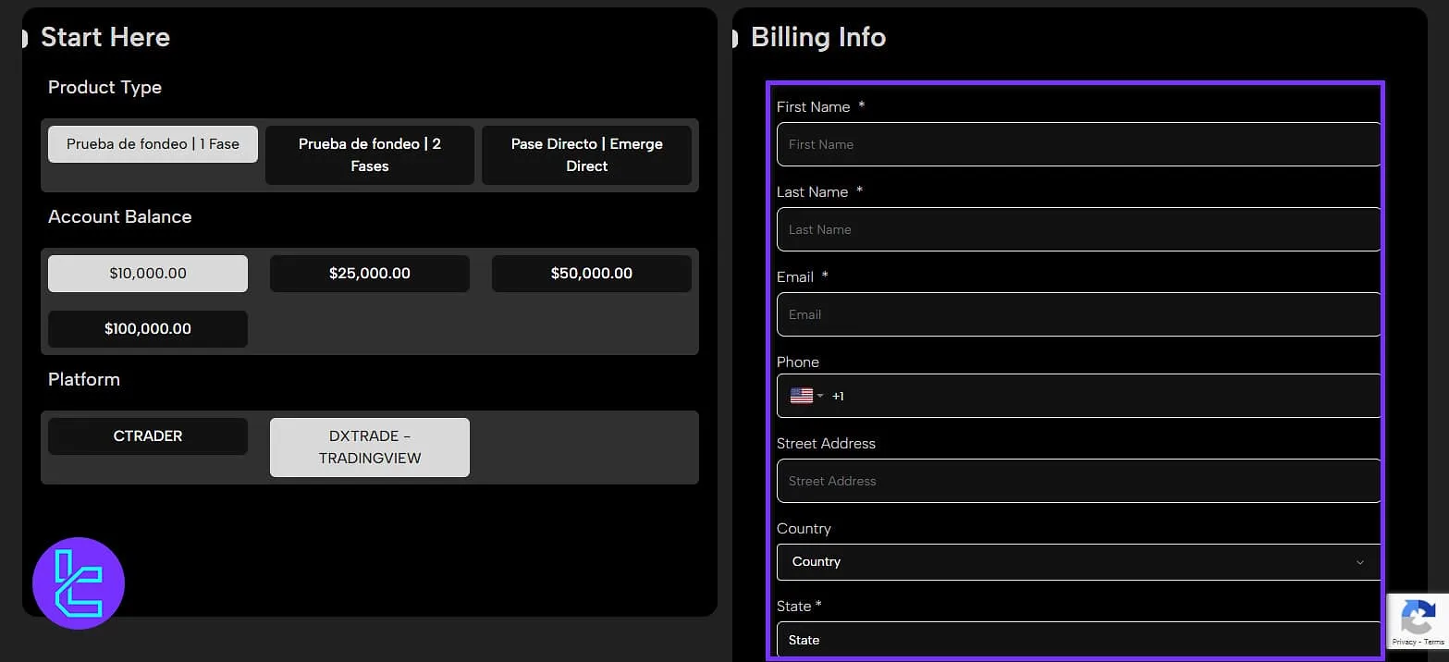Select the $10,000.00 account balance
Viewport: 1449px width, 662px height.
(147, 273)
